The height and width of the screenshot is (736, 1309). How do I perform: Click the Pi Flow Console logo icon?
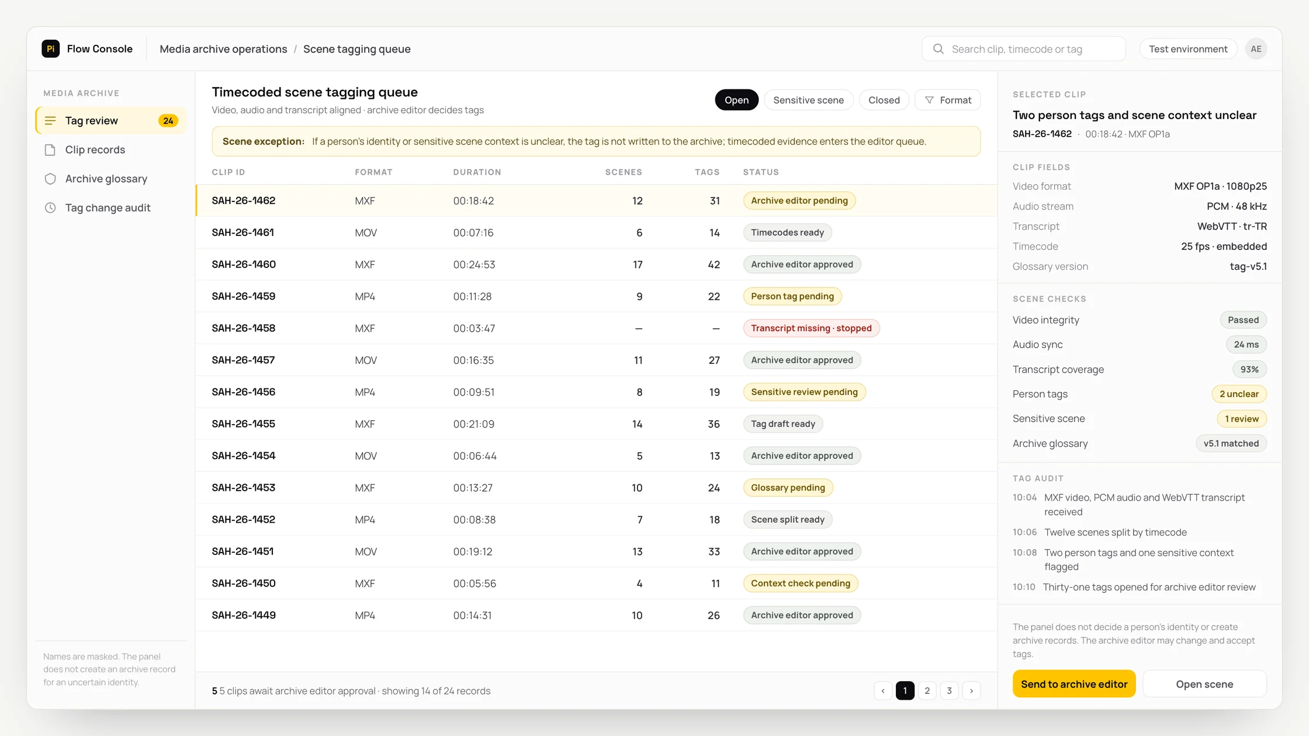click(x=51, y=49)
